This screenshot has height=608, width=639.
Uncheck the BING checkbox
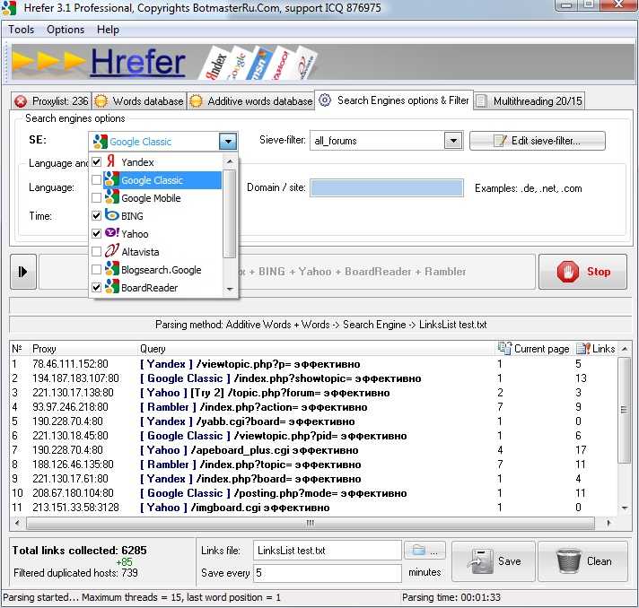pyautogui.click(x=96, y=216)
